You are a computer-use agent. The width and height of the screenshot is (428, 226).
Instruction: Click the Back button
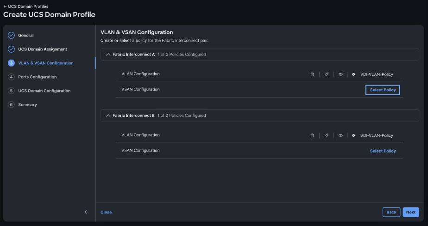coord(391,212)
